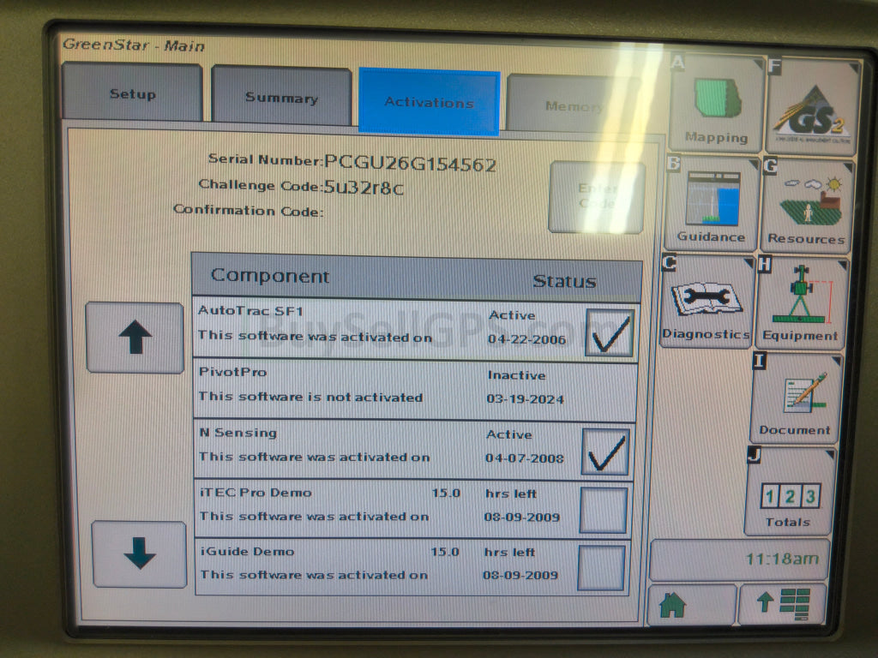Open Diagnostics softkey C
This screenshot has width=878, height=658.
point(707,302)
